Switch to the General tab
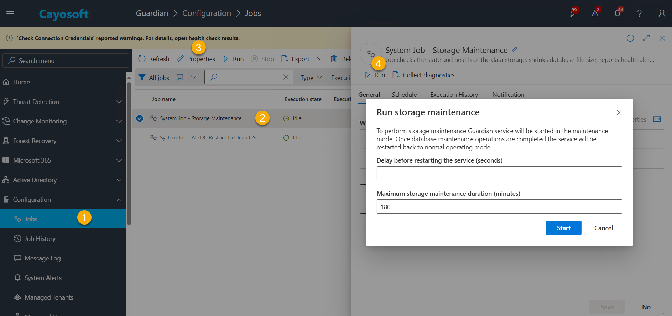 click(369, 95)
